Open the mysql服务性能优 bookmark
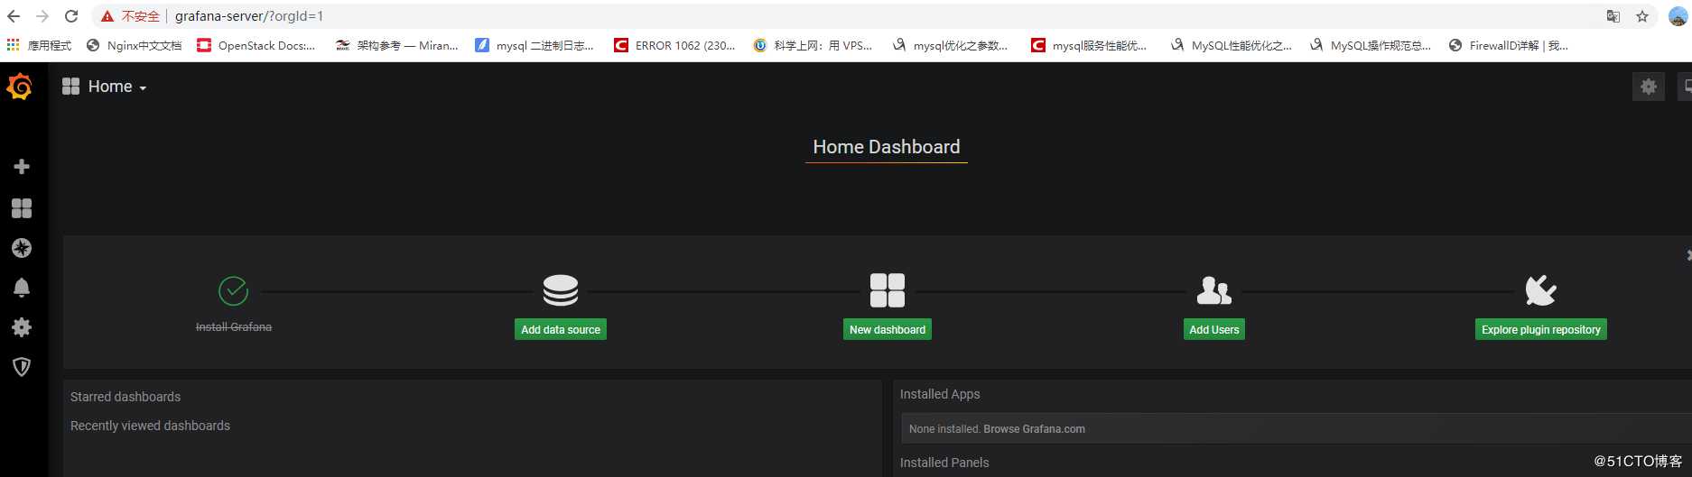The image size is (1692, 477). pyautogui.click(x=1089, y=45)
